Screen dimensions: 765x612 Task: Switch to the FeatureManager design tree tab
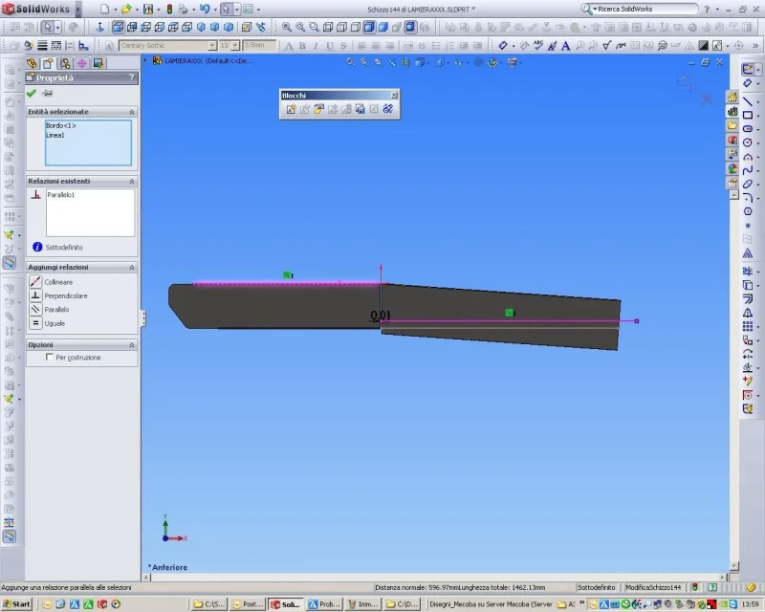32,63
